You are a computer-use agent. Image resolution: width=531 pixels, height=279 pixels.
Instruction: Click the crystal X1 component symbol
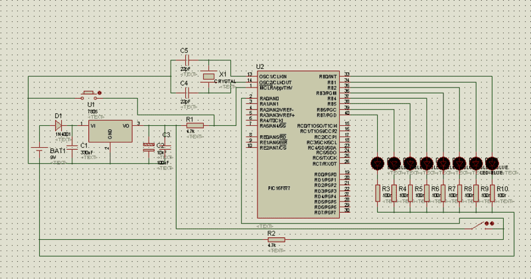pyautogui.click(x=208, y=77)
